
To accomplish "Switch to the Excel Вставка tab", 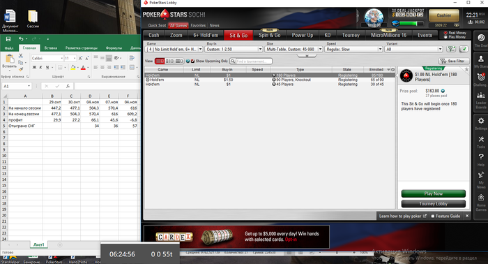I will click(x=50, y=48).
